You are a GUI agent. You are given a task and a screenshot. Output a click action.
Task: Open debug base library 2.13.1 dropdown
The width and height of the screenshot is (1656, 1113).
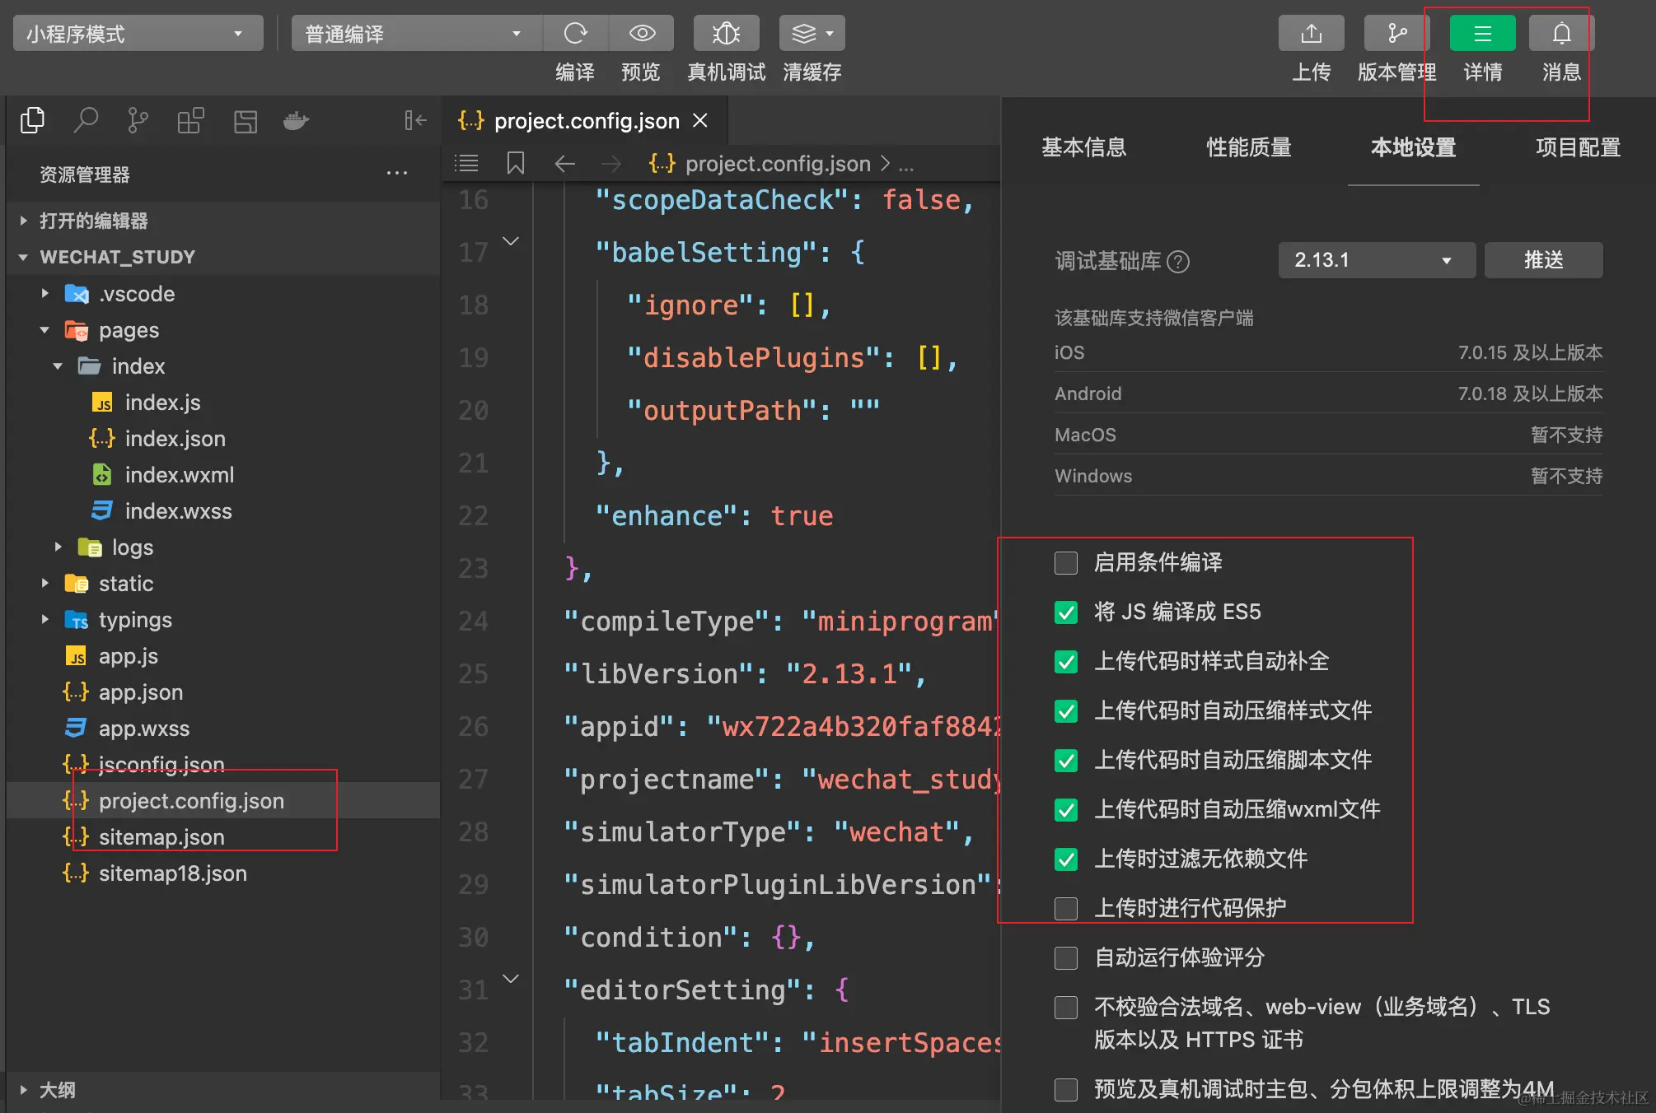coord(1376,260)
